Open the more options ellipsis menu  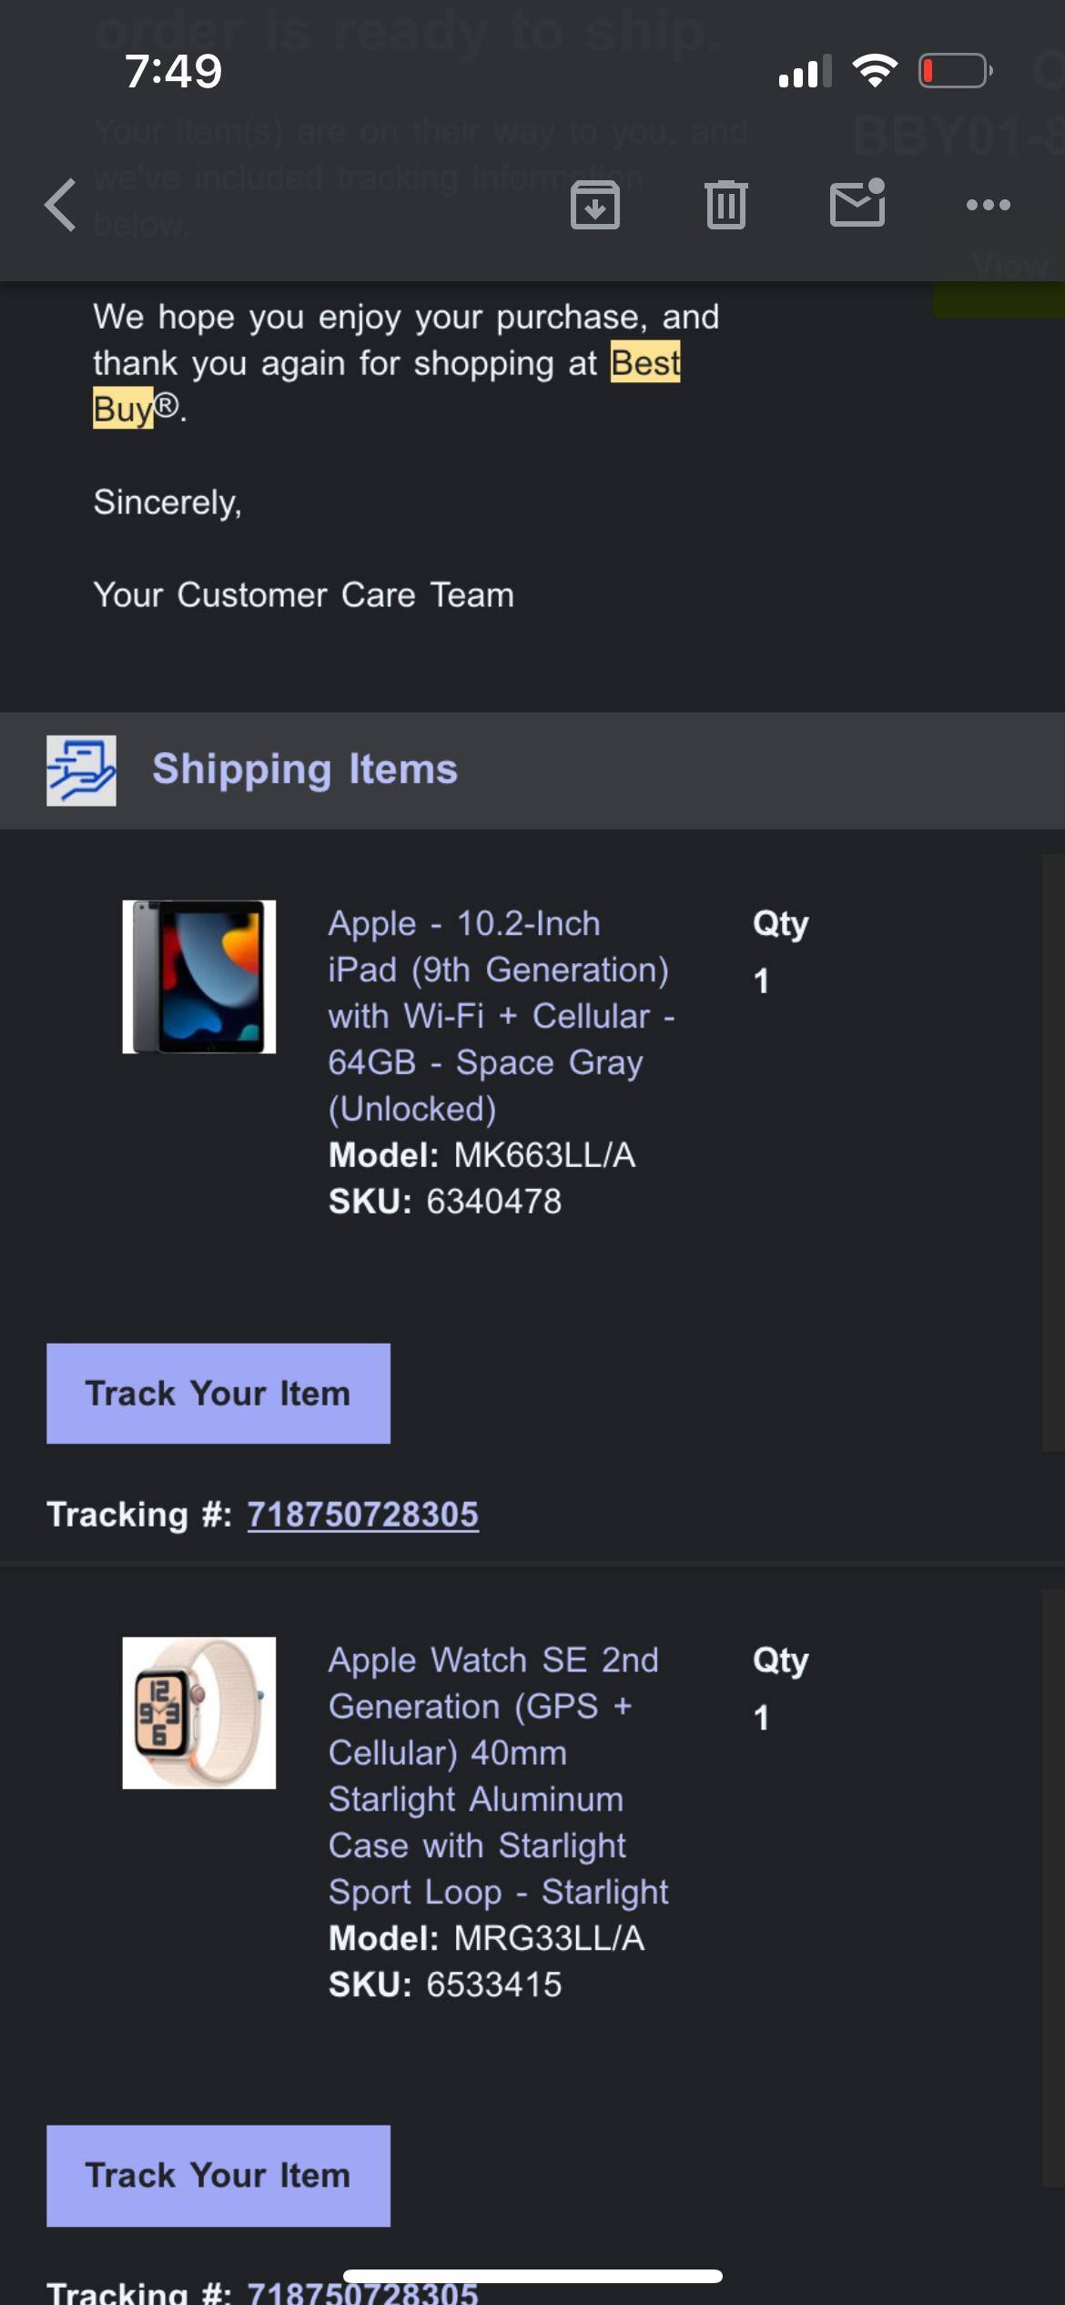[988, 205]
